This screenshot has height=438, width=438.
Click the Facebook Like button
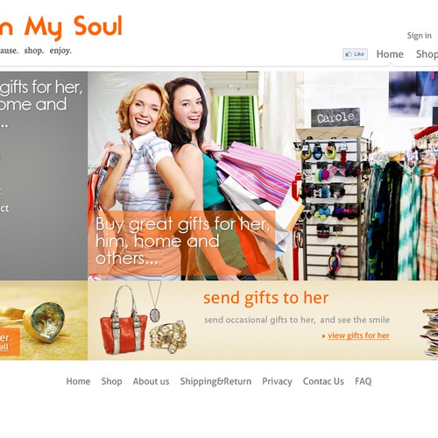[x=355, y=54]
